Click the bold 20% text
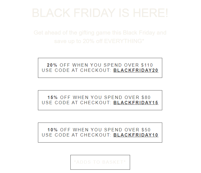 (x=52, y=65)
